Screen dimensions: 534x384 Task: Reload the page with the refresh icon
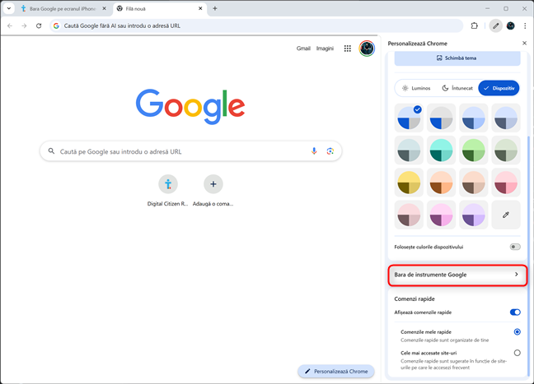pyautogui.click(x=39, y=25)
